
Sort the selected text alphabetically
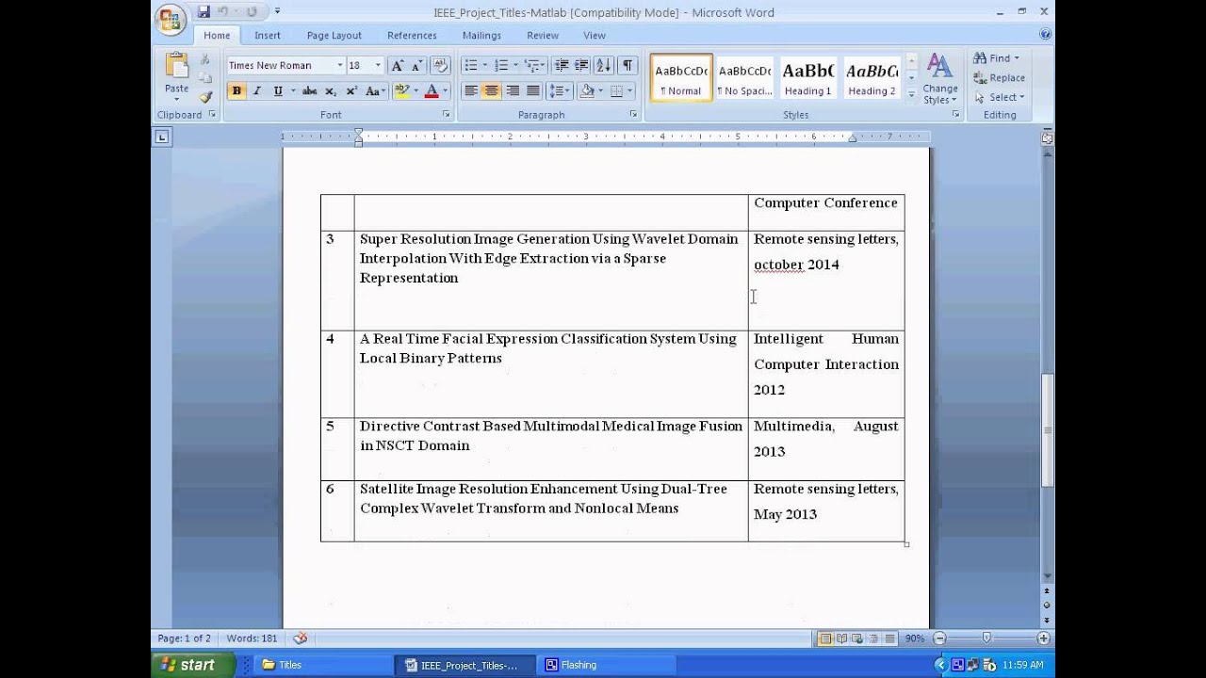pos(603,65)
